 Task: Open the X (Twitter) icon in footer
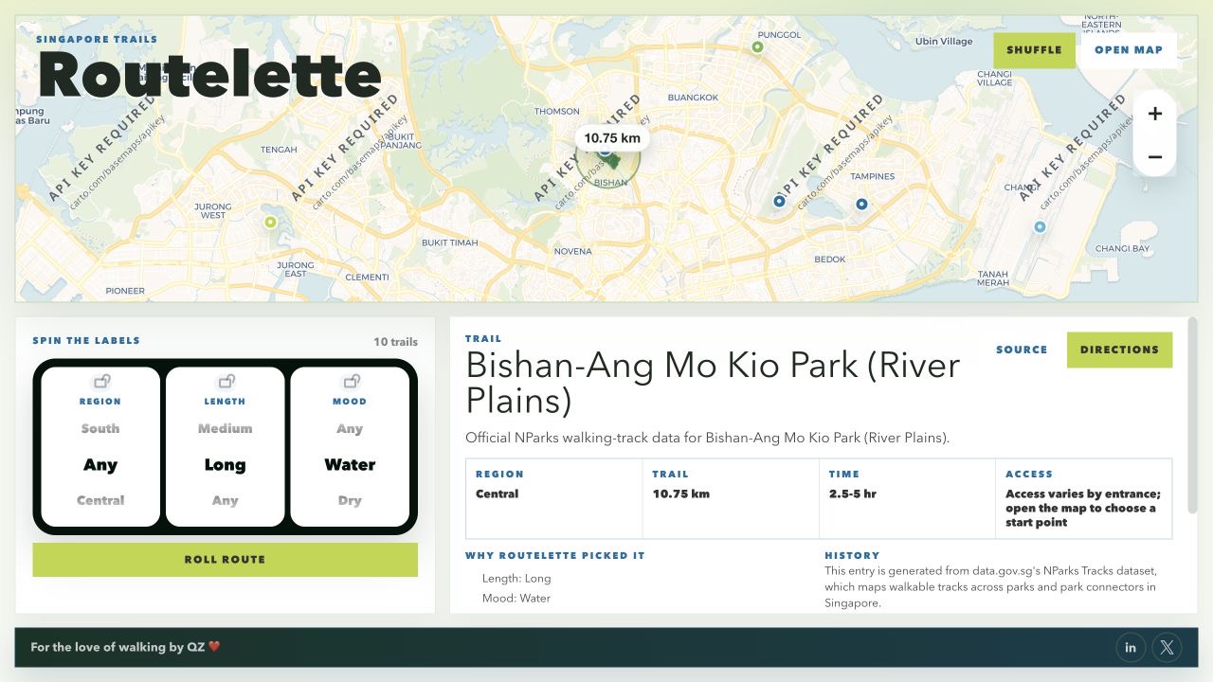point(1167,647)
